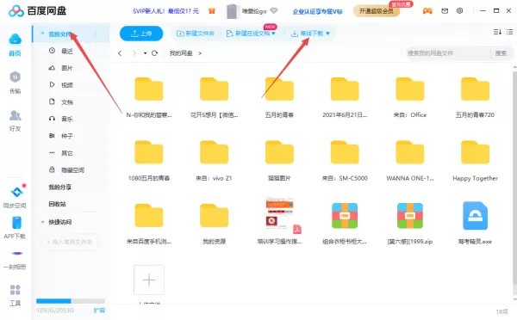Click the 扩容 expand storage link
The width and height of the screenshot is (517, 320).
[x=99, y=311]
